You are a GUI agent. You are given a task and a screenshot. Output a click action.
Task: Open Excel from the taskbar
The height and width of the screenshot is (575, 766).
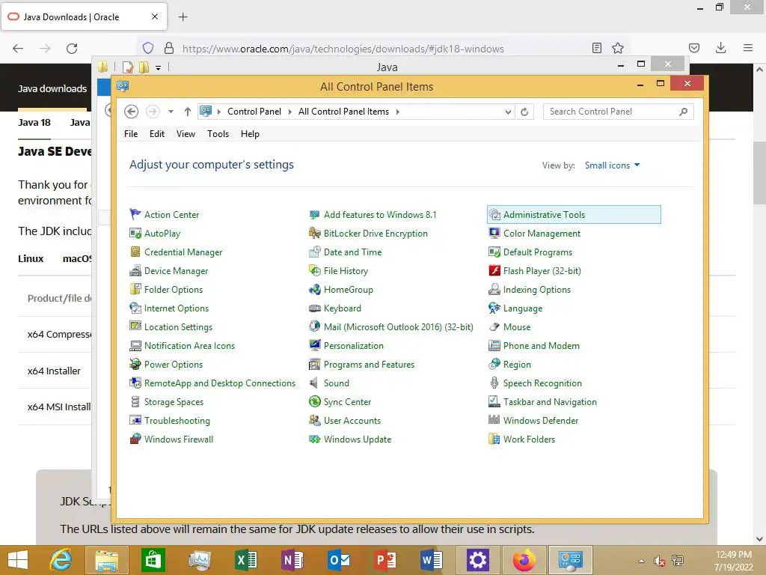click(245, 560)
